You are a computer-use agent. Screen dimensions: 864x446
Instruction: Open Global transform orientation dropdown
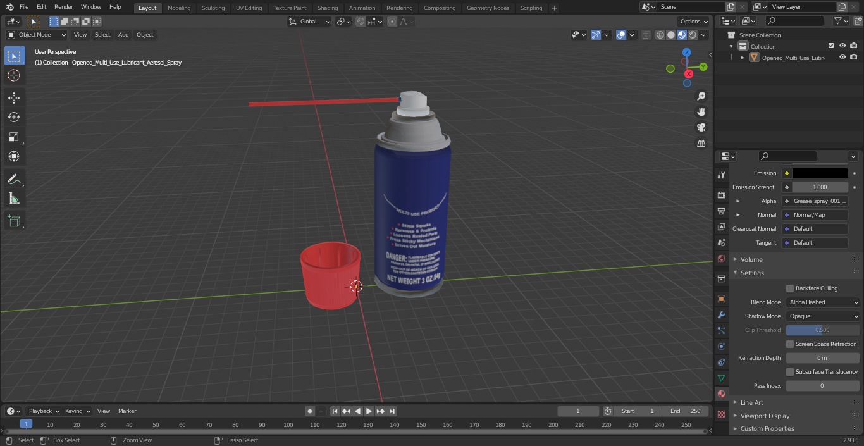click(310, 22)
